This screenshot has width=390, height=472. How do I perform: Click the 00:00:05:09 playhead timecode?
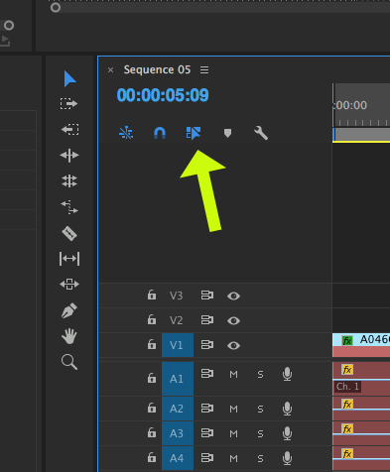coord(163,95)
